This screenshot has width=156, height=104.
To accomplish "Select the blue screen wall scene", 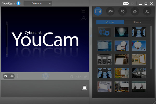I will [x=105, y=46].
